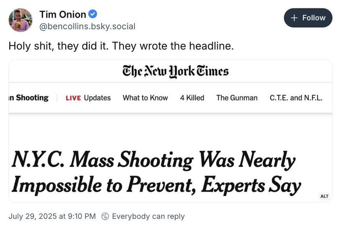
Task: Select the LIVE Updates tab
Action: (x=88, y=98)
